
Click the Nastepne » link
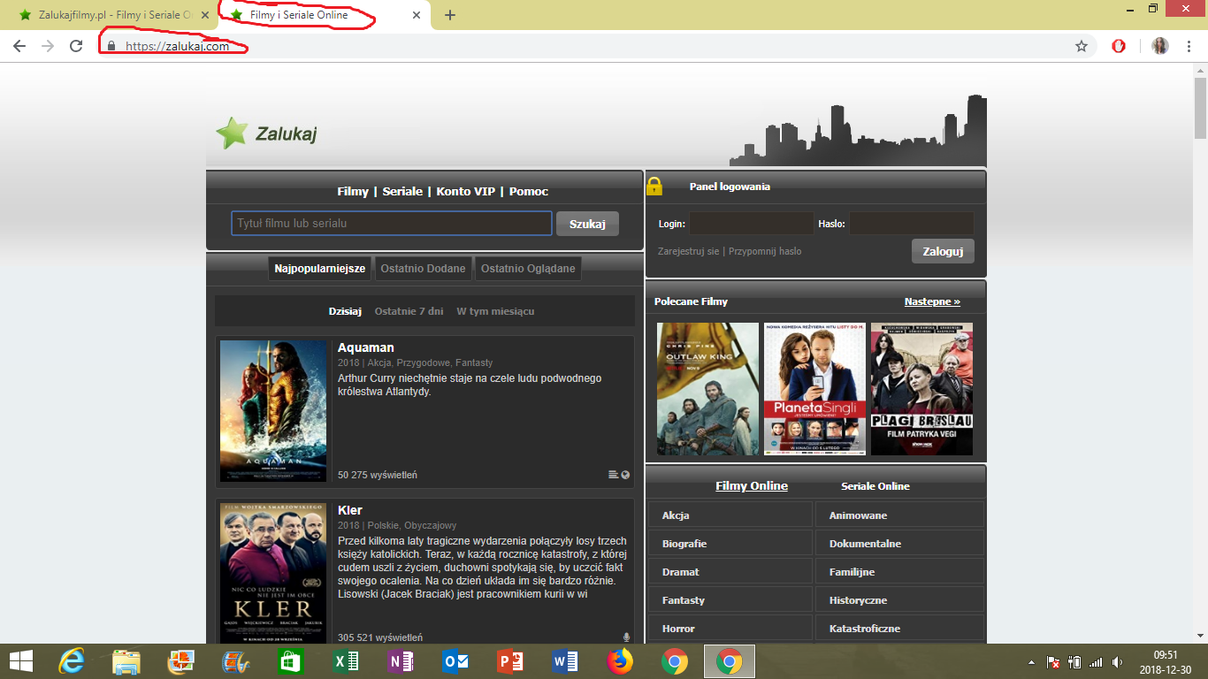coord(932,301)
